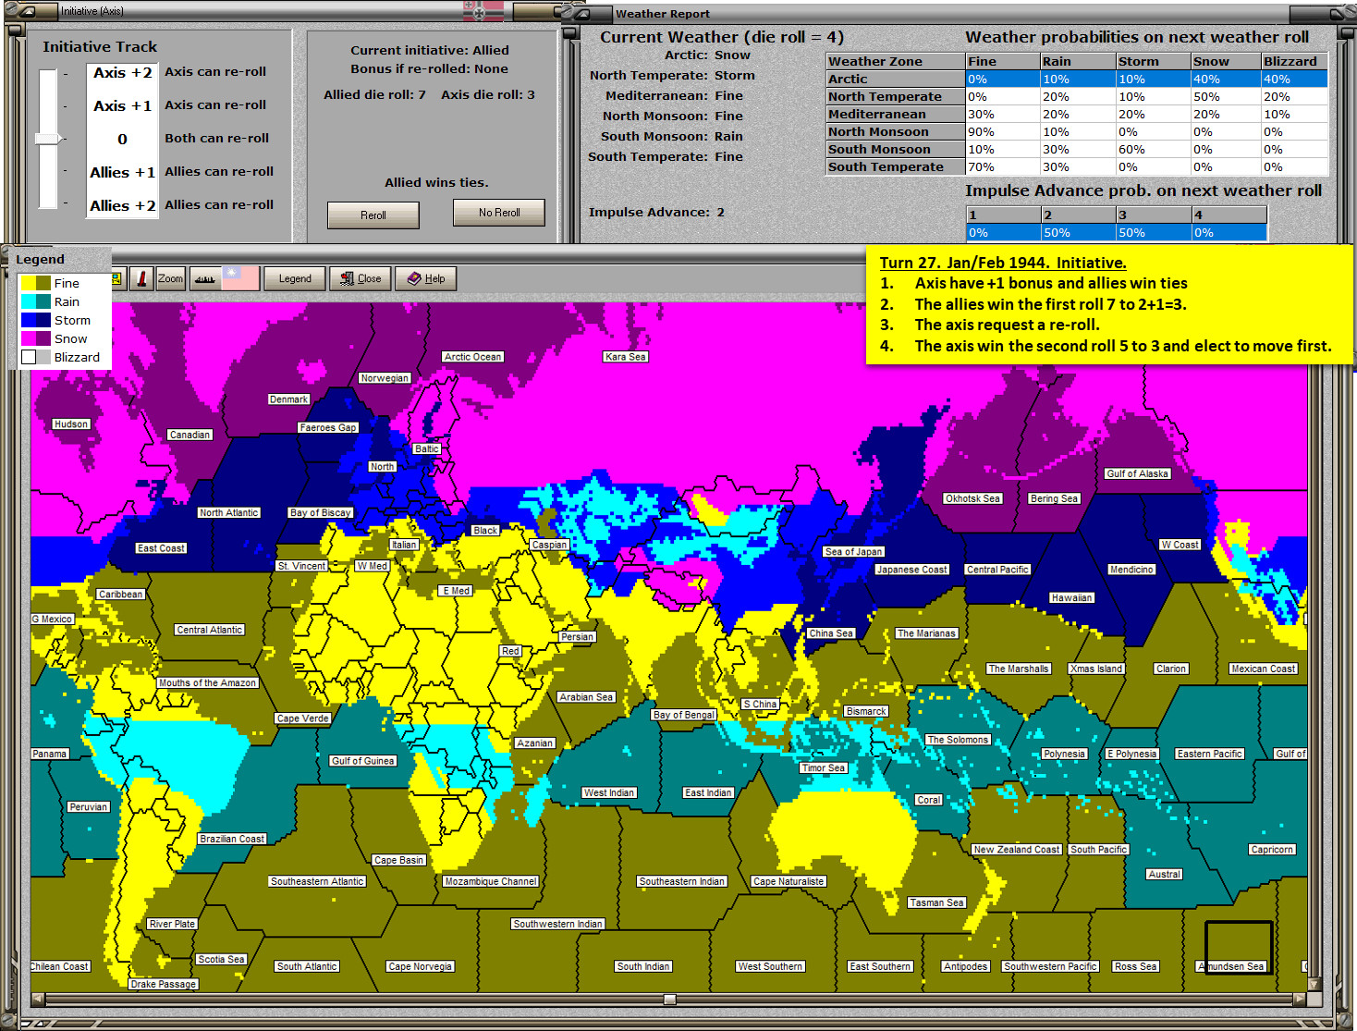Click the 'Axis +2' entry on Initiative Track
This screenshot has height=1031, width=1357.
pyautogui.click(x=122, y=72)
